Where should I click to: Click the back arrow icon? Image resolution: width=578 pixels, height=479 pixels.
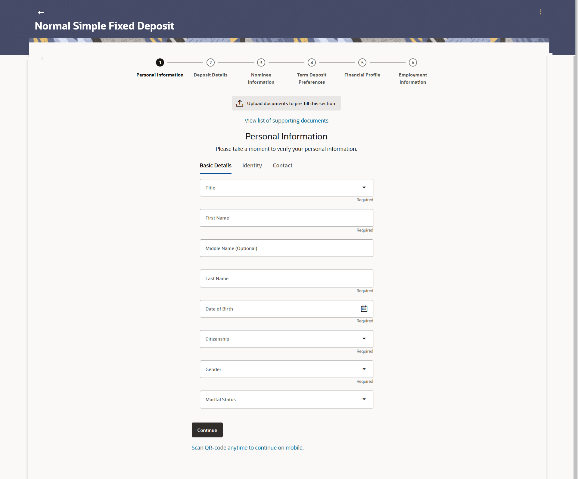coord(41,13)
